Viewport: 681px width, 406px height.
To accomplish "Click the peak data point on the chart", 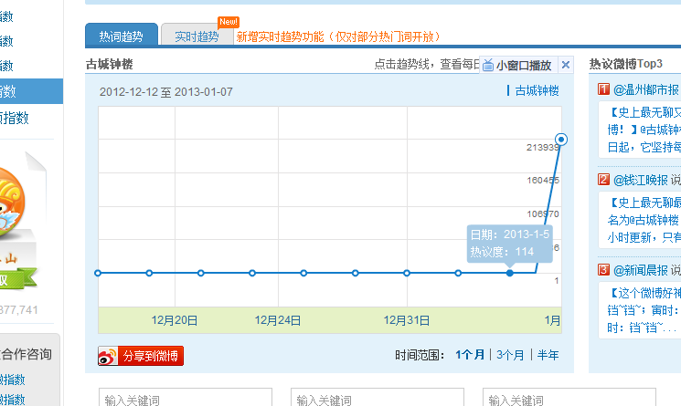I will [x=561, y=140].
